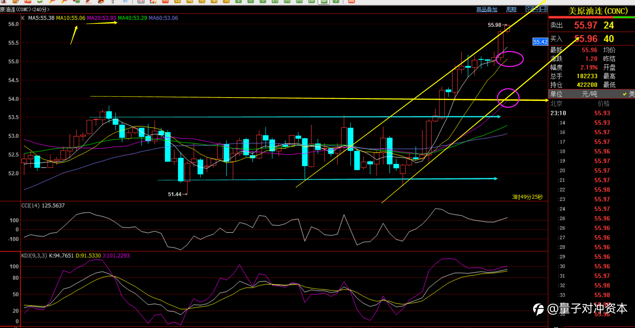The width and height of the screenshot is (635, 328).
Task: Click the MA40:53.29 indicator label
Action: coord(132,18)
